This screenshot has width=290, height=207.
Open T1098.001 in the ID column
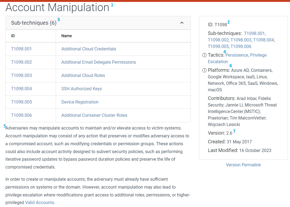[21, 49]
